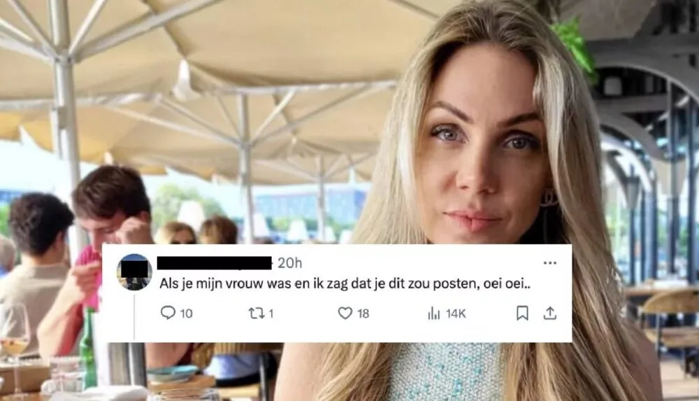Click the reply count 10
The height and width of the screenshot is (401, 699).
(x=187, y=314)
